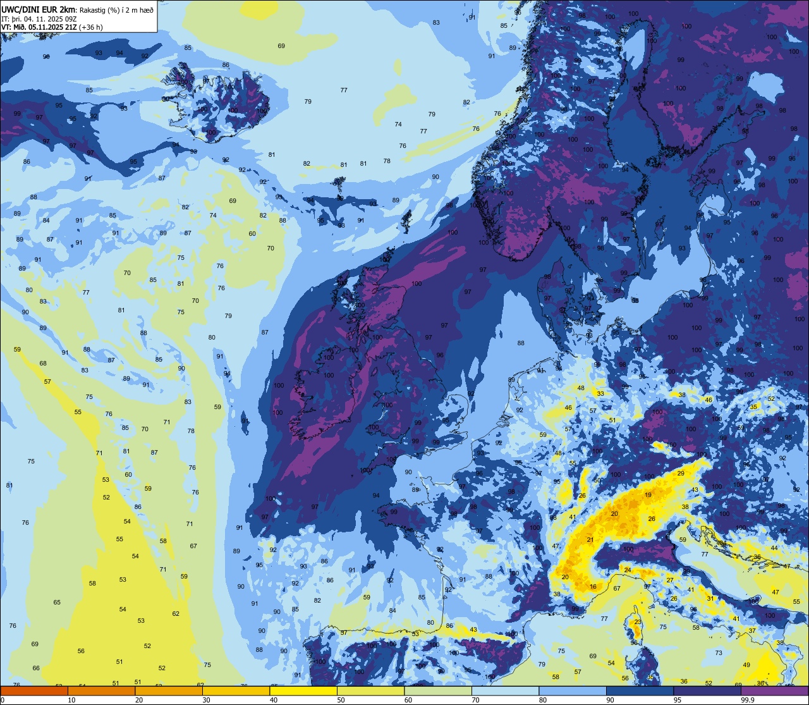Click the 40–50 % bright yellow legend swatch
This screenshot has height=705, width=809.
tap(303, 690)
